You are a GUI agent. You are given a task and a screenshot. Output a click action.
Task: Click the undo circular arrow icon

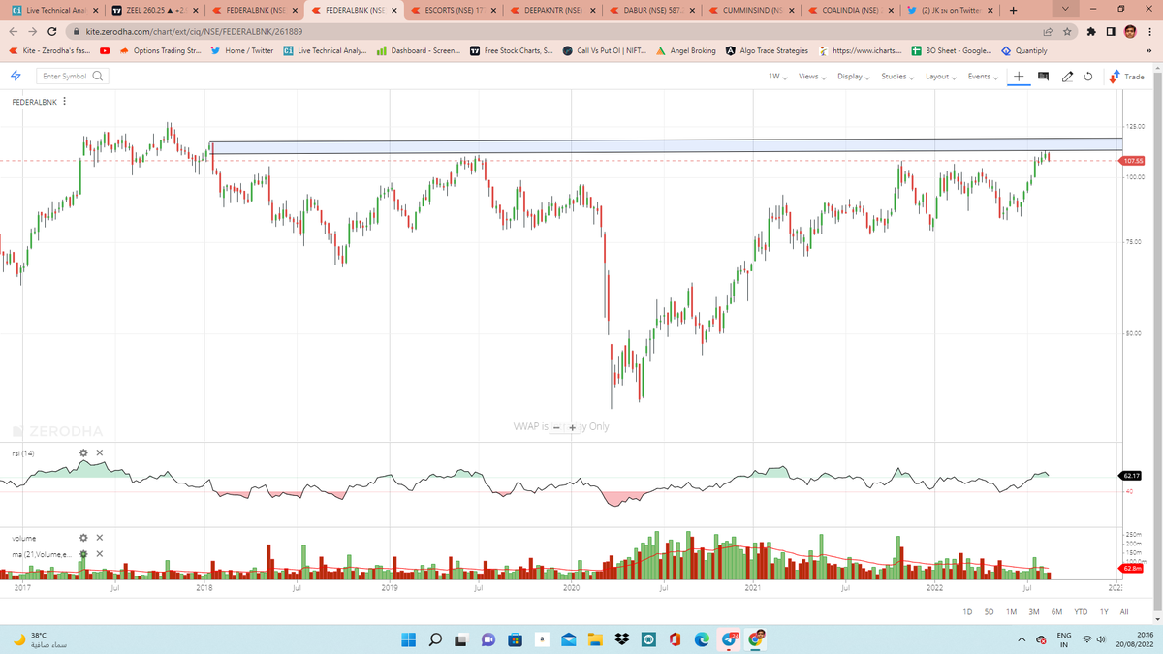tap(1088, 76)
